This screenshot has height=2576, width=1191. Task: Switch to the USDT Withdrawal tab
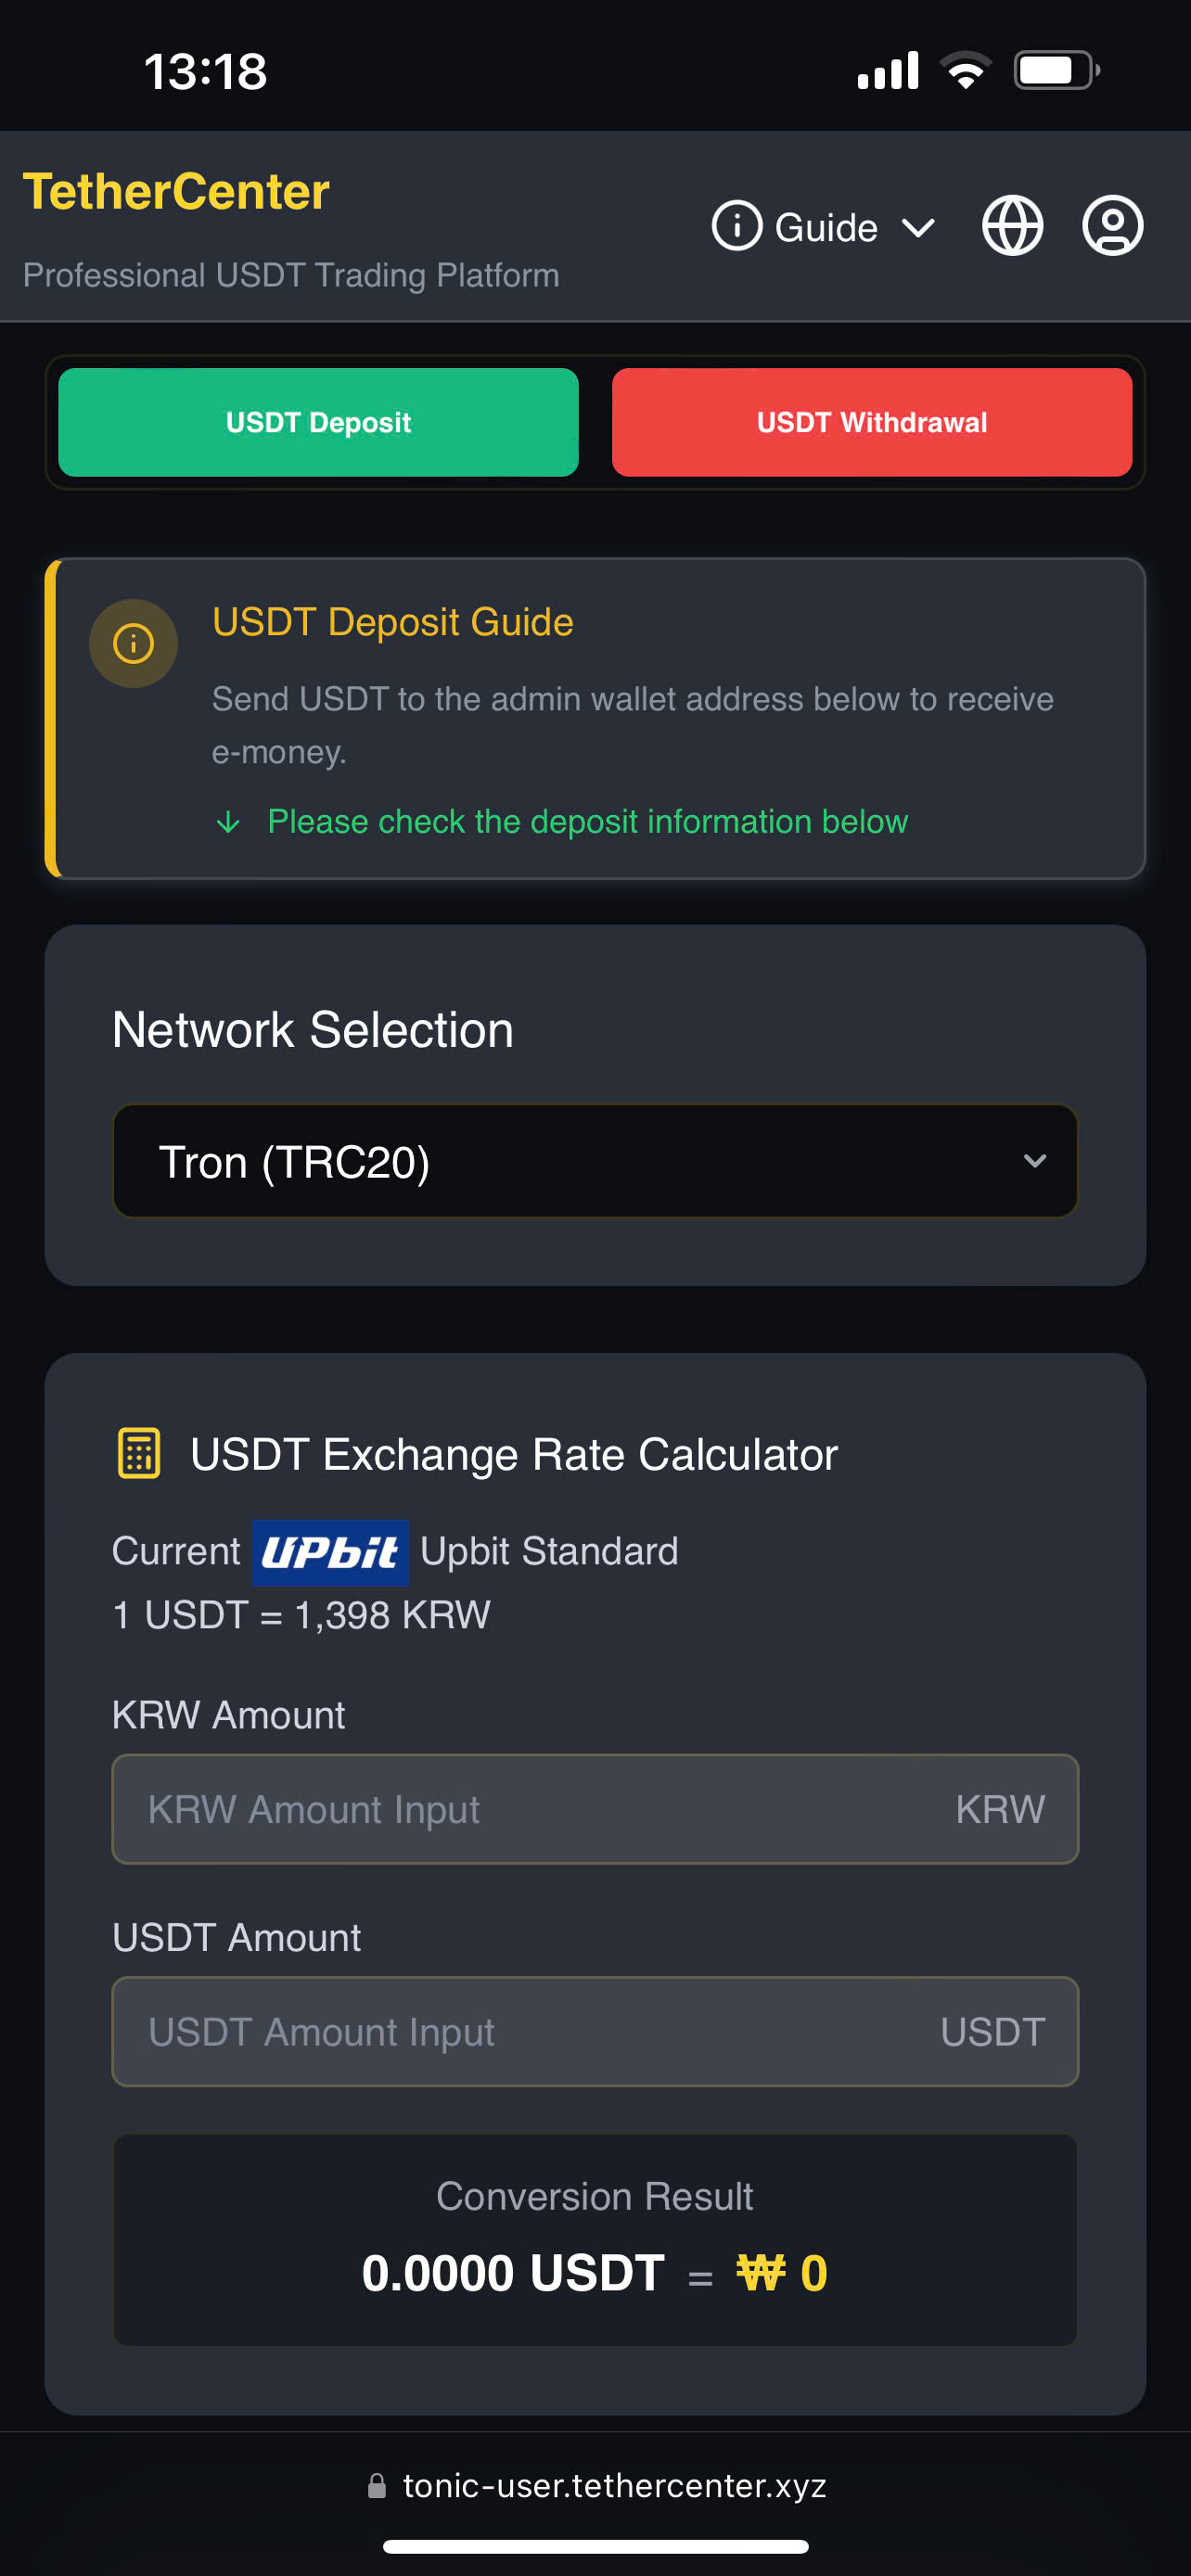(871, 422)
